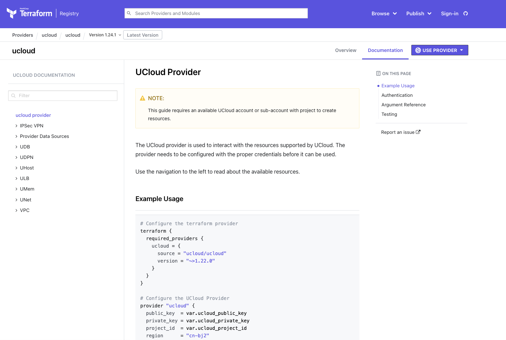506x340 pixels.
Task: Click the UCLOUD DOCUMENTATION sidebar heading
Action: (44, 75)
